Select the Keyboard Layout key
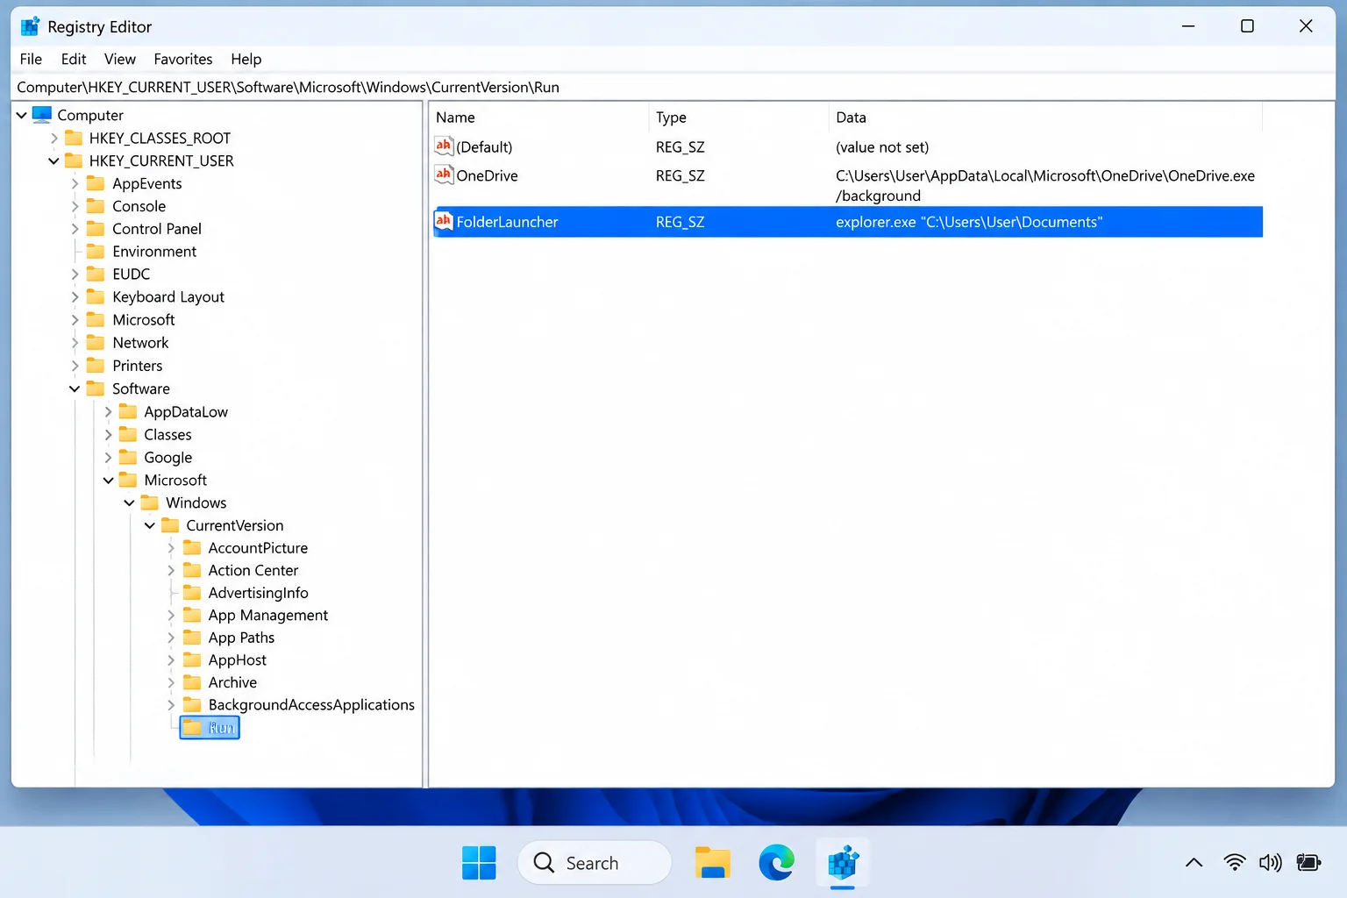The height and width of the screenshot is (898, 1347). 168,297
